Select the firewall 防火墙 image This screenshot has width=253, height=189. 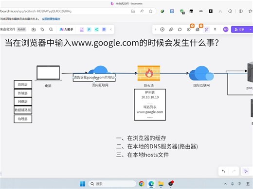pos(149,73)
